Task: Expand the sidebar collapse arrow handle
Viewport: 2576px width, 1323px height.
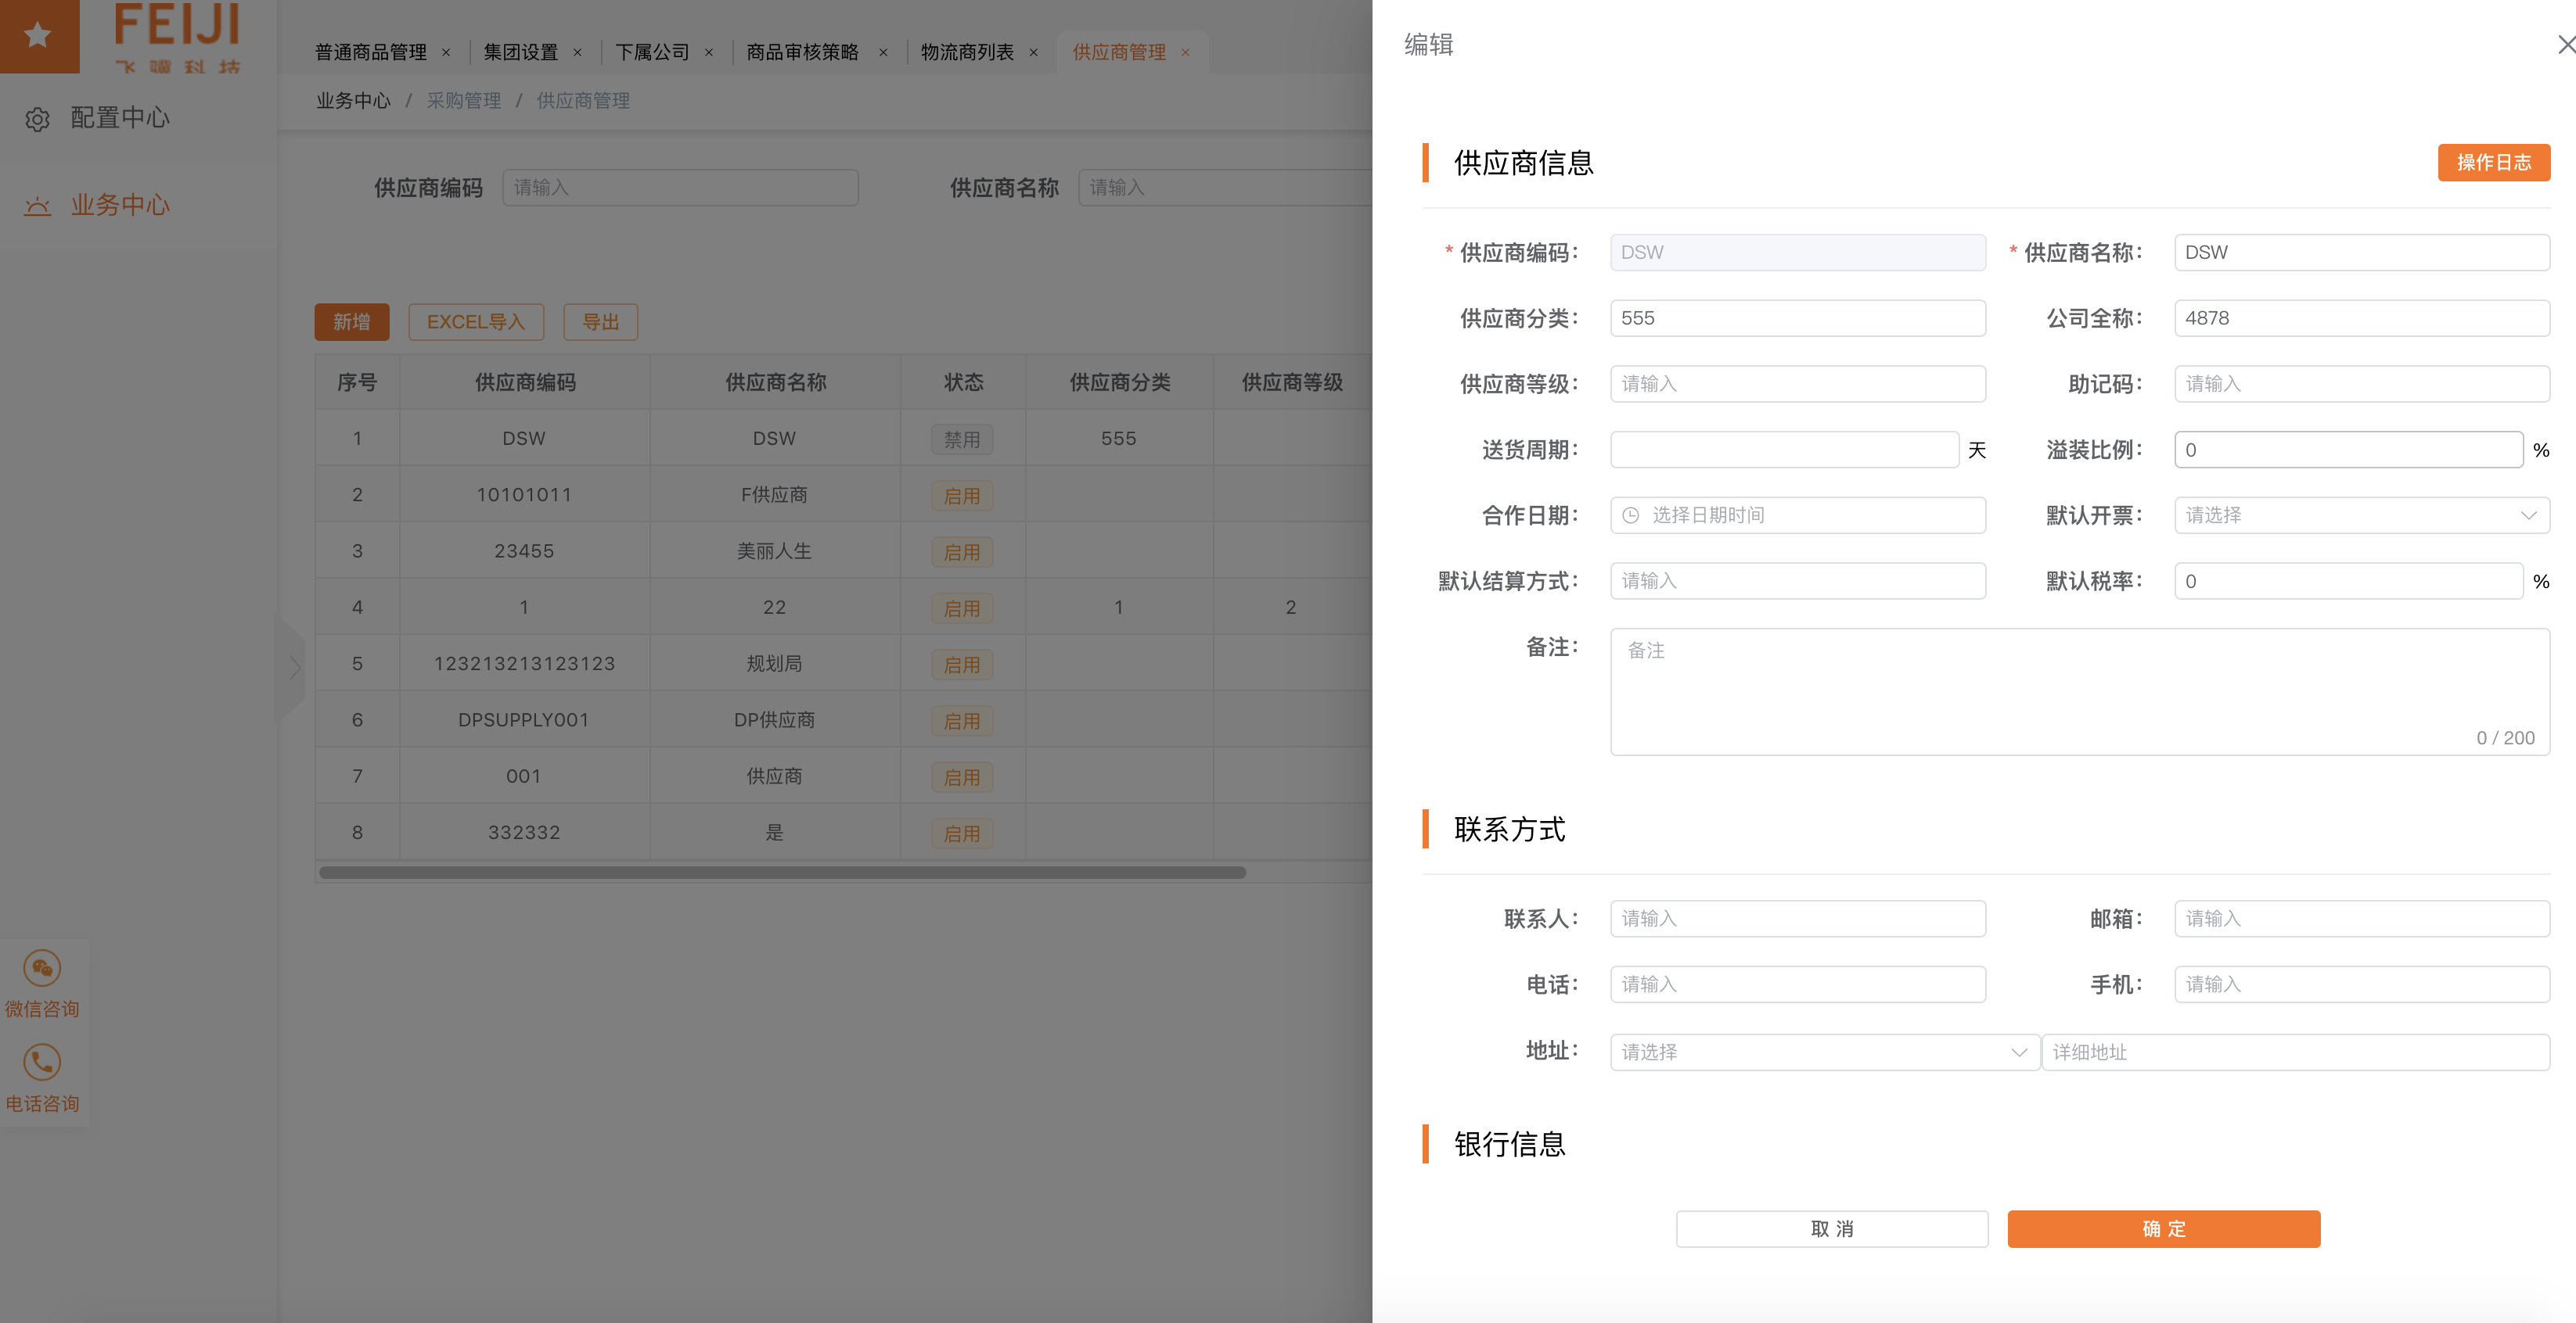Action: coord(292,668)
